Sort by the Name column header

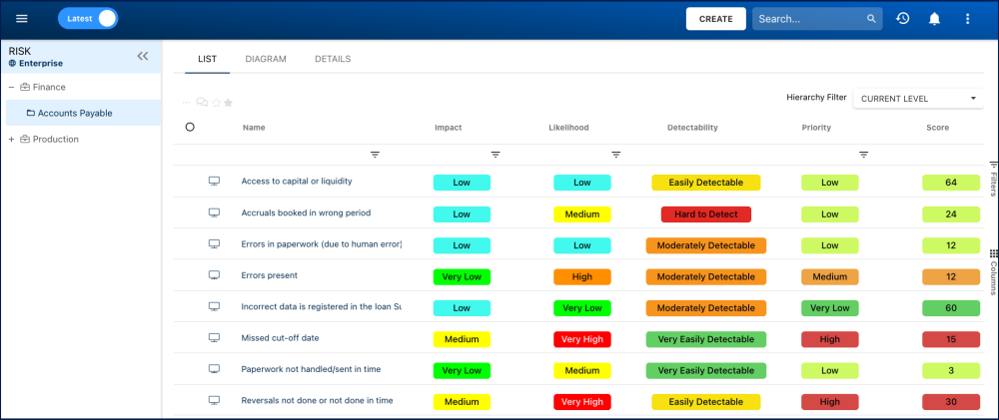(254, 128)
